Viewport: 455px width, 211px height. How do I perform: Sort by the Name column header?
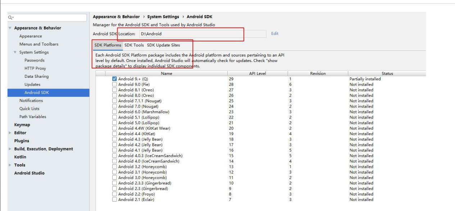click(167, 73)
